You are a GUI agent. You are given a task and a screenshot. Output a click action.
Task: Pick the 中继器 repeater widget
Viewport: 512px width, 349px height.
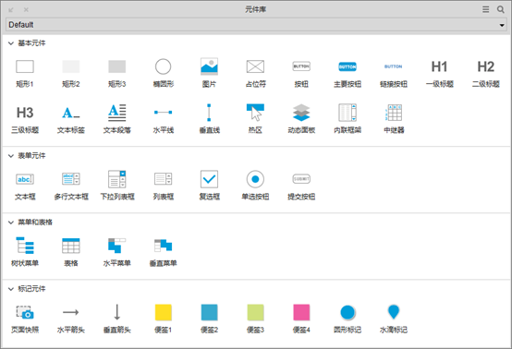point(394,118)
